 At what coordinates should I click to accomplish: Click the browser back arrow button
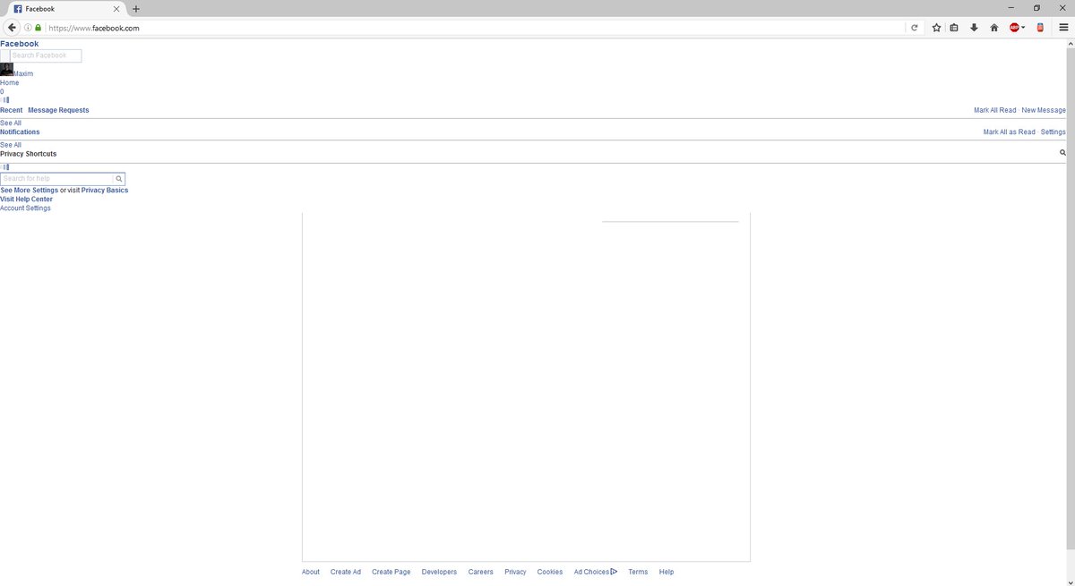(x=13, y=28)
